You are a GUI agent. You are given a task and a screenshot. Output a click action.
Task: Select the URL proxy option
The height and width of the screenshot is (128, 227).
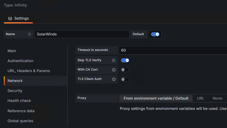click(201, 98)
